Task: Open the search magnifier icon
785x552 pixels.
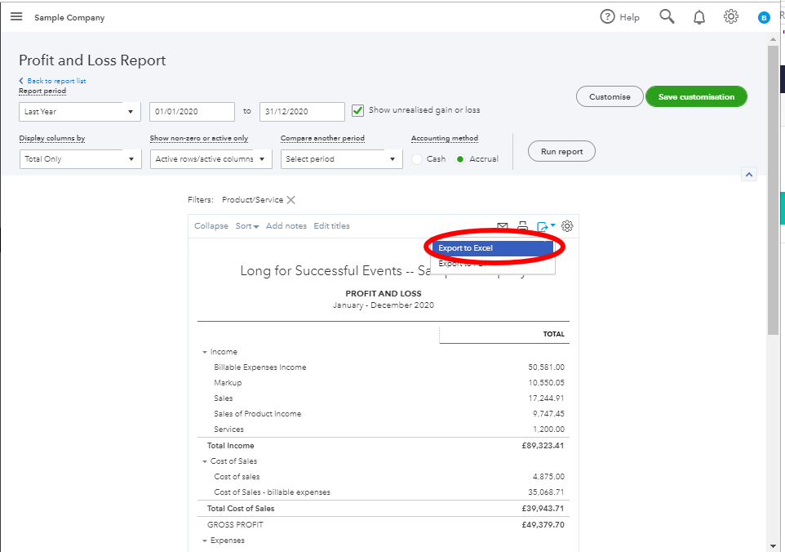Action: (x=667, y=17)
